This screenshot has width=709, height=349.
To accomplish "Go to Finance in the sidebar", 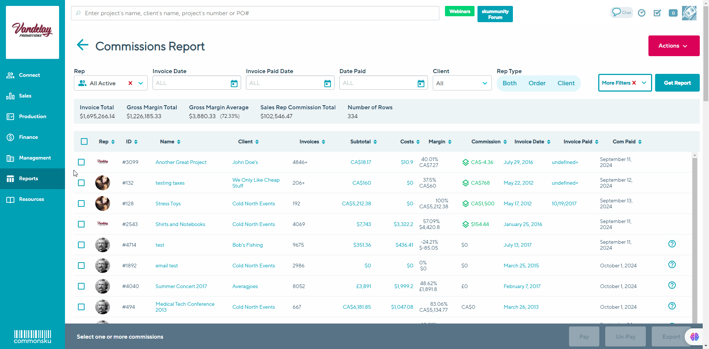I will [28, 137].
